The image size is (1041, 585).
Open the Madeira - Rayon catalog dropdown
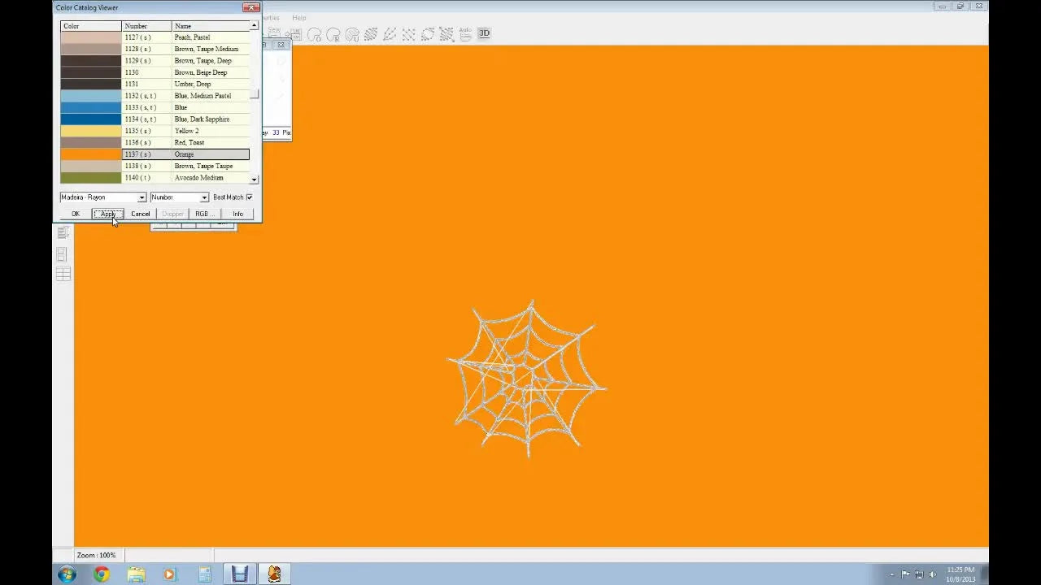142,197
